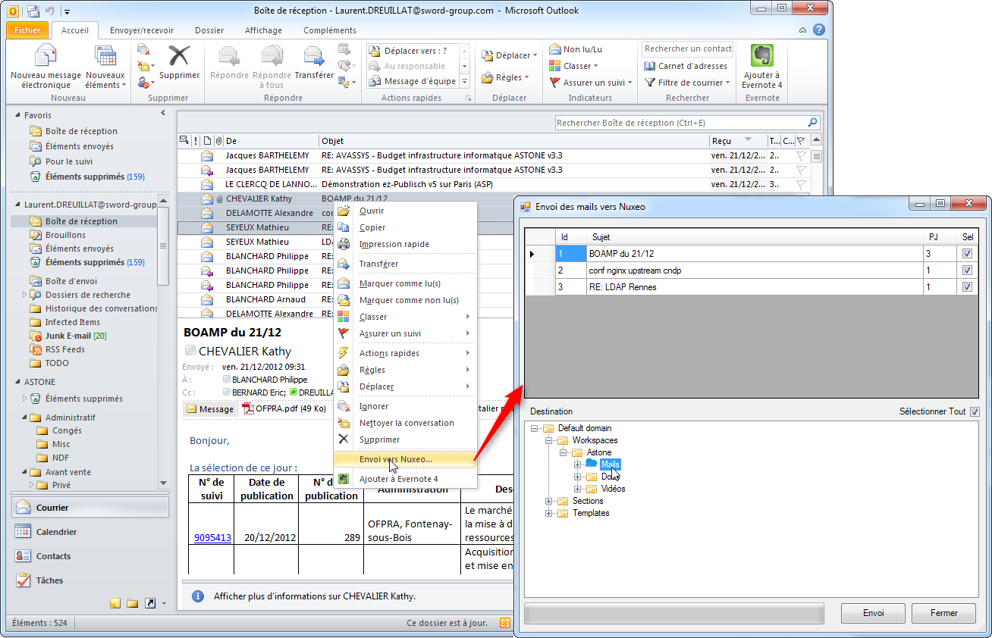The image size is (992, 638).
Task: Open Assurer un suivi flag dropdown
Action: pyautogui.click(x=591, y=83)
